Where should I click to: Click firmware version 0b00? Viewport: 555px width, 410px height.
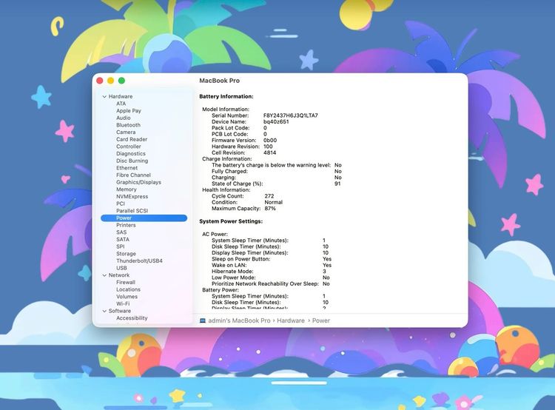tap(270, 140)
